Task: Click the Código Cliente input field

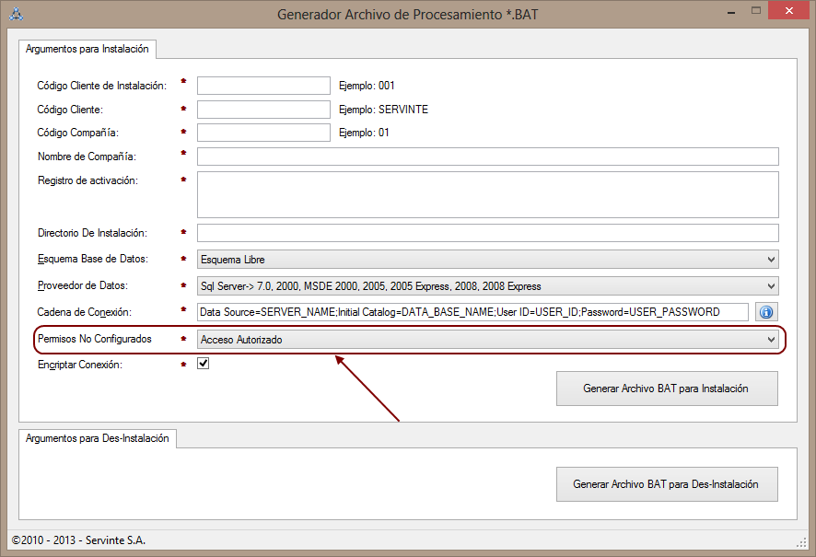Action: 263,110
